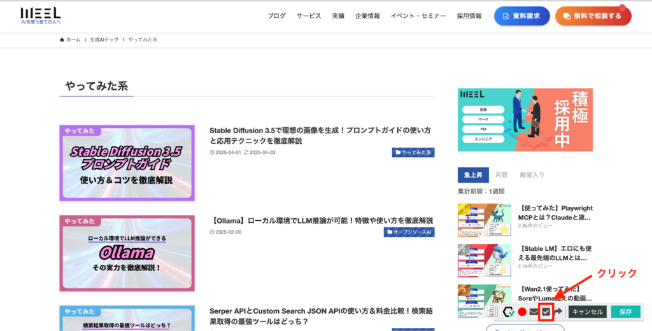Click the Ollama article thumbnail image
The width and height of the screenshot is (652, 331).
(x=127, y=253)
